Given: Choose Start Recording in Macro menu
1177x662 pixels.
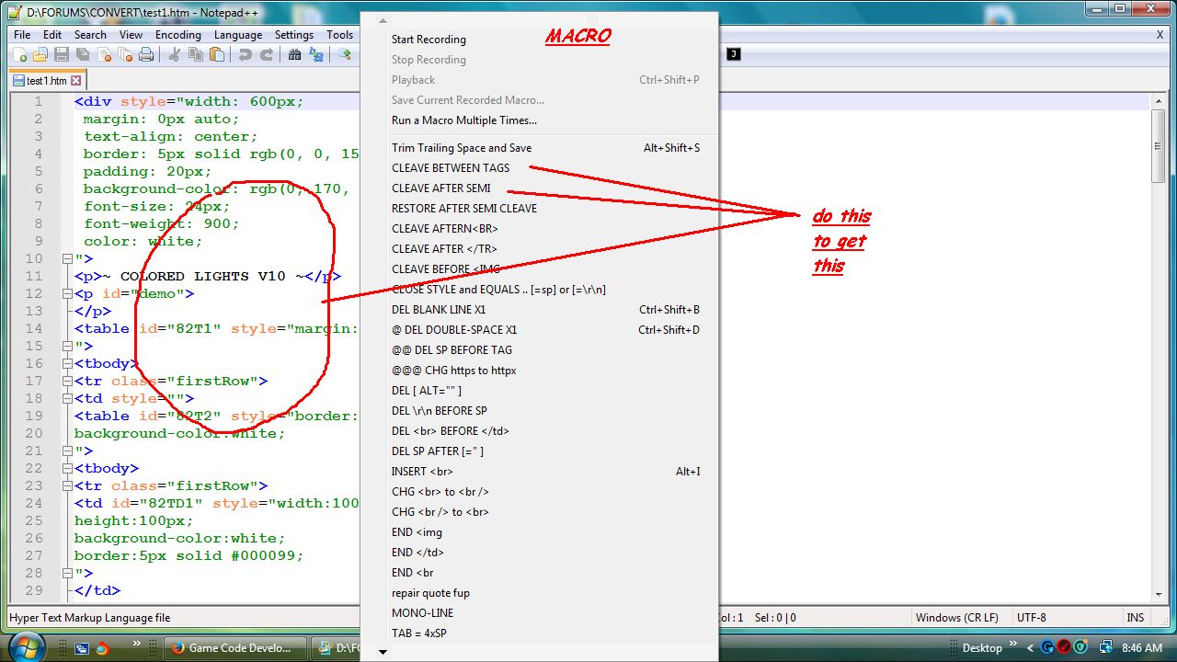Looking at the screenshot, I should click(538, 40).
